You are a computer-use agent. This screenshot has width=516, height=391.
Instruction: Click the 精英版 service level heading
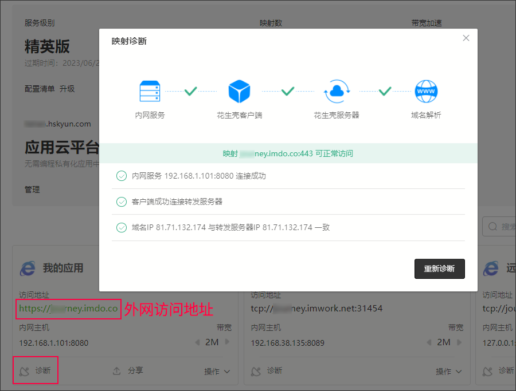coord(47,46)
